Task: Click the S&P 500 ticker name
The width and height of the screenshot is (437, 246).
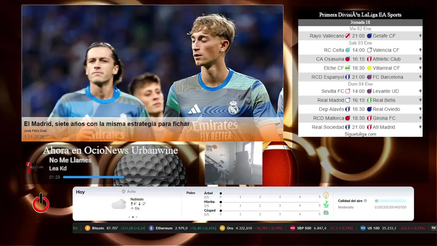Action: pos(304,228)
